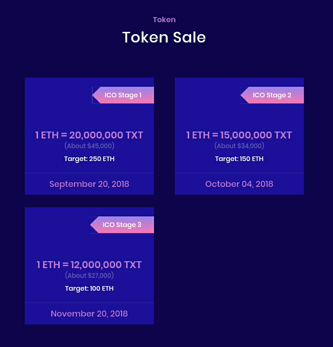The width and height of the screenshot is (333, 347).
Task: Click the About $45,000 estimate text
Action: [89, 146]
